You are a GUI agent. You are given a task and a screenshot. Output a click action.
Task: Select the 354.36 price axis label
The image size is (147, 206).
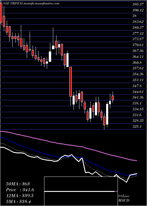138,74
